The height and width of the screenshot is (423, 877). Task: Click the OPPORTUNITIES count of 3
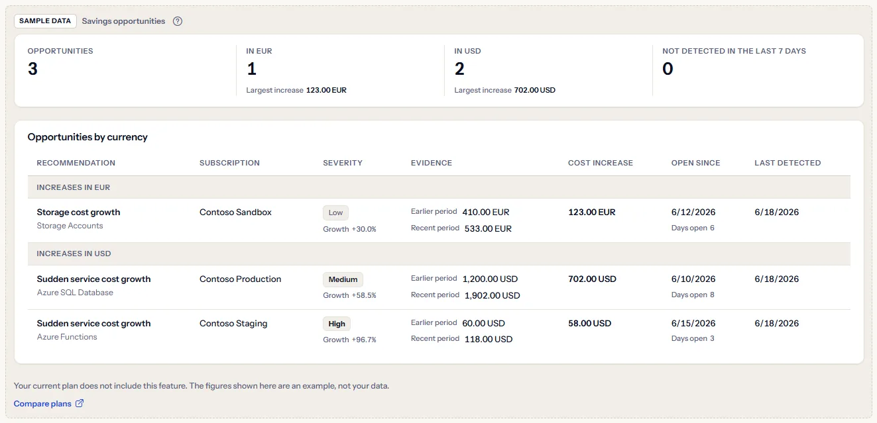pyautogui.click(x=32, y=68)
